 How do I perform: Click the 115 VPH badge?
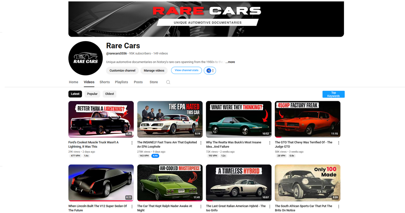[x=213, y=156]
